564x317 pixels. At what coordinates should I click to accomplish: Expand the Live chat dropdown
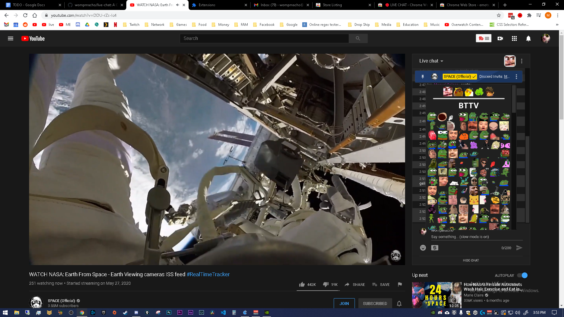pyautogui.click(x=431, y=61)
